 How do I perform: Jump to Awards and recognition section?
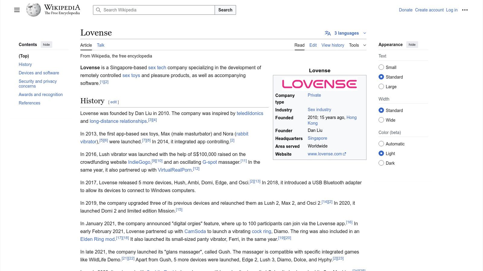click(41, 95)
